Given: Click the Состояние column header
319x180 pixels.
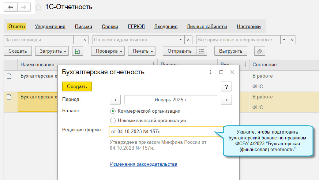Looking at the screenshot, I should coord(264,64).
